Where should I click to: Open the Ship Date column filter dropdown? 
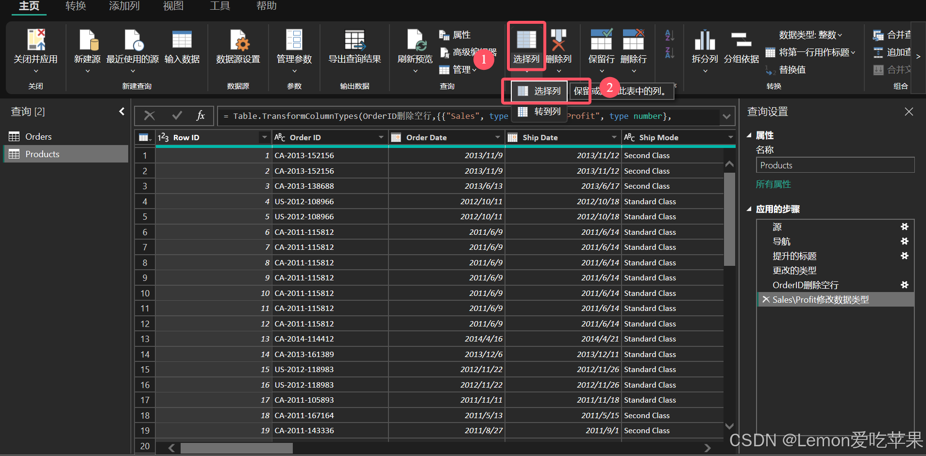pos(614,138)
